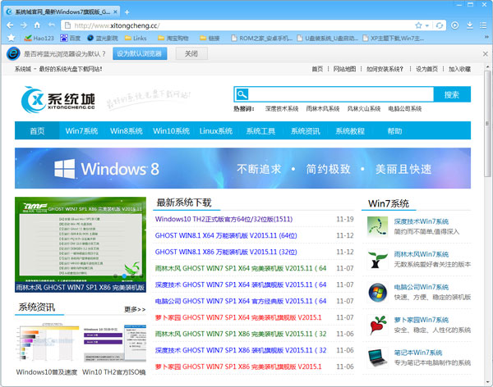Select the 系统城官网 tab
493x387 pixels.
pos(62,12)
